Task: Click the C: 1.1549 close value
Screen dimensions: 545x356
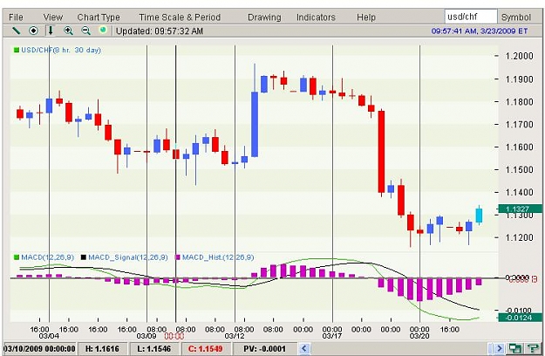Action: 205,348
